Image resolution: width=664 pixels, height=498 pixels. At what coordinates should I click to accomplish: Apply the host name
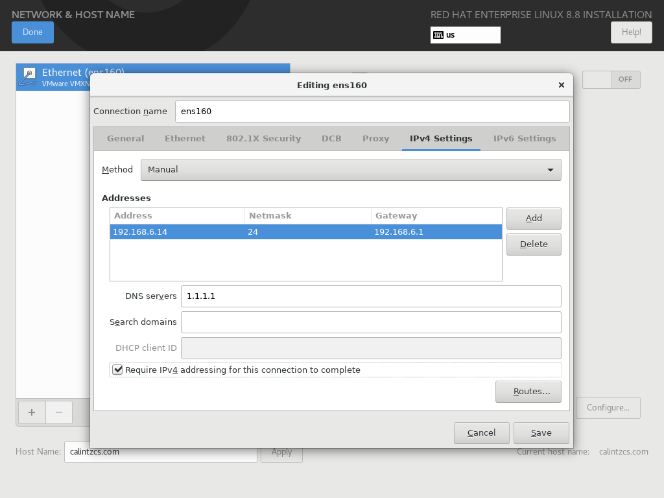click(x=281, y=452)
